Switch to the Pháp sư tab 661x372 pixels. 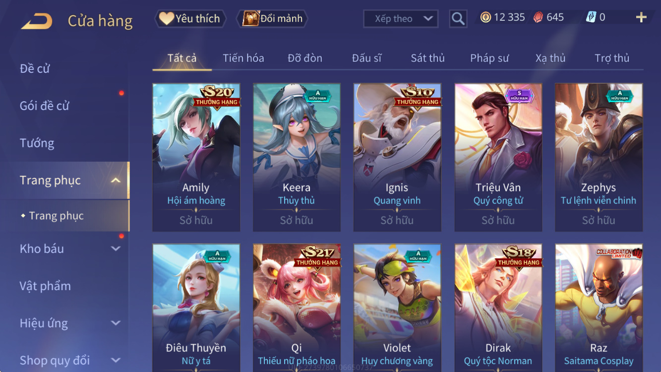point(489,58)
